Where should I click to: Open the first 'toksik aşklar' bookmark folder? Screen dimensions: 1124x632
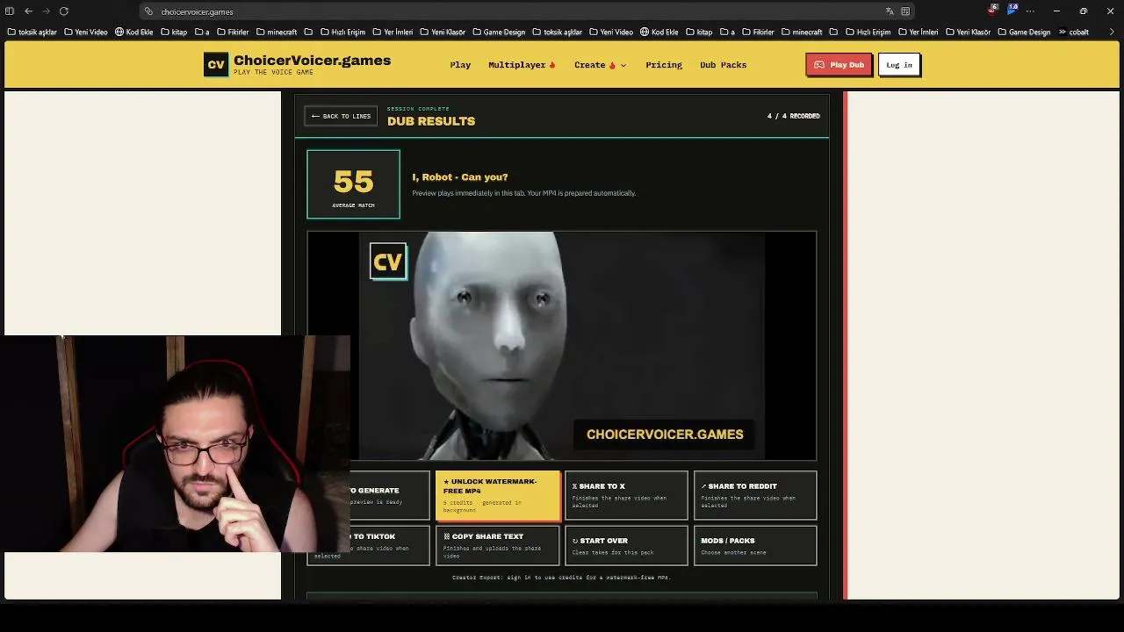click(x=32, y=32)
